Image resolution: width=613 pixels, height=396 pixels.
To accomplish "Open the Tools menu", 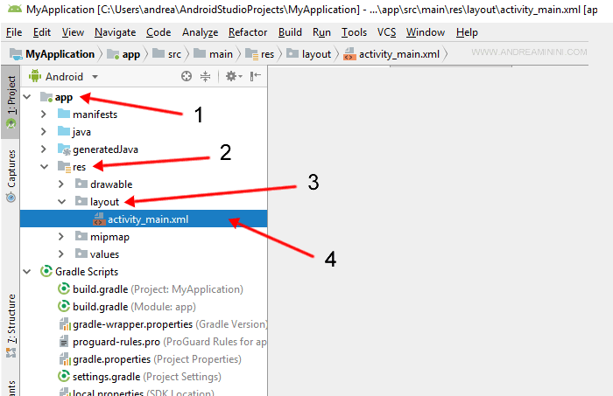I will coord(354,32).
